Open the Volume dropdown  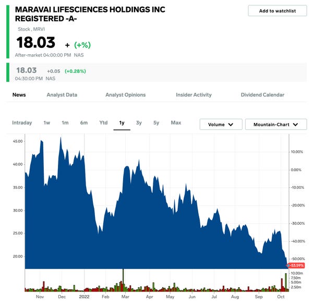(221, 125)
